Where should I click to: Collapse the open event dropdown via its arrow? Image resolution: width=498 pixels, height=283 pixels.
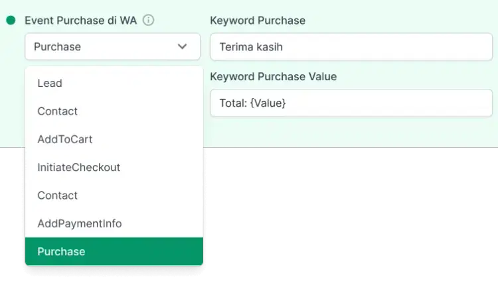pos(183,46)
